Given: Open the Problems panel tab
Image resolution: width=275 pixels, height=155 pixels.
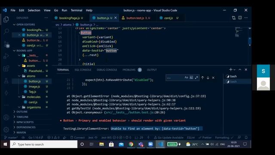Looking at the screenshot, I should tap(132, 70).
